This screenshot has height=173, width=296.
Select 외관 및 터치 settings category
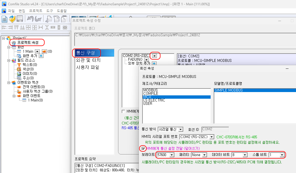(x=88, y=60)
